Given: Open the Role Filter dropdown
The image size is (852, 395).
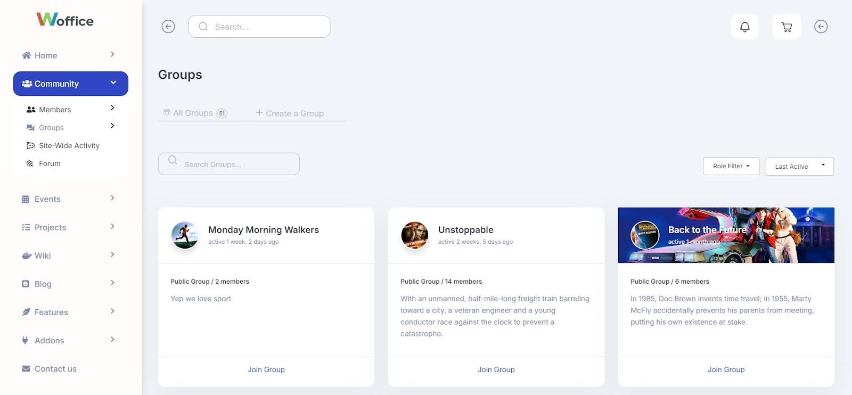Looking at the screenshot, I should click(731, 166).
